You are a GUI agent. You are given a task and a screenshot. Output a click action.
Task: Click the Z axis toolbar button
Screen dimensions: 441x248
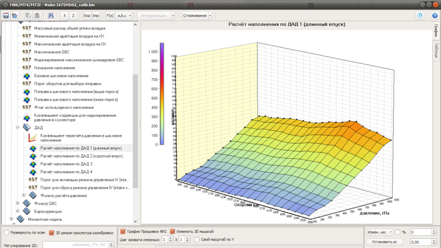73,16
